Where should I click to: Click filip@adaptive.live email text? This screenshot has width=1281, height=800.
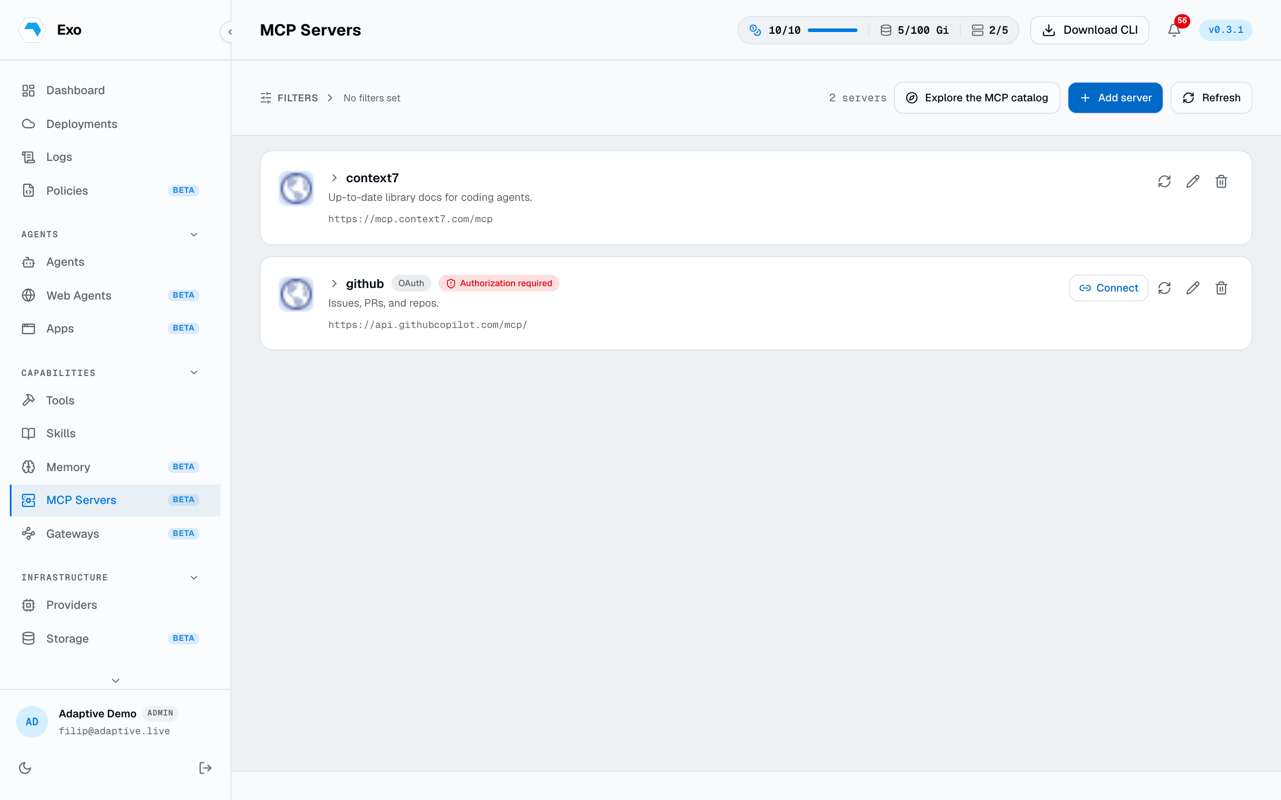(x=114, y=731)
